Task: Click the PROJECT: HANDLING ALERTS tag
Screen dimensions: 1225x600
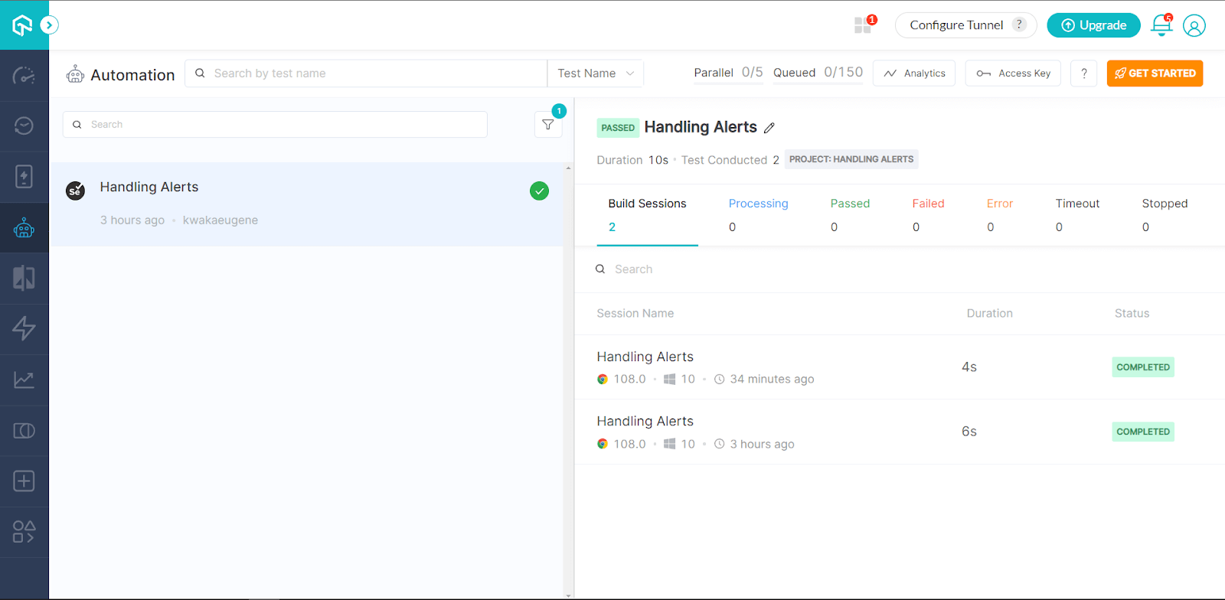Action: (x=851, y=159)
